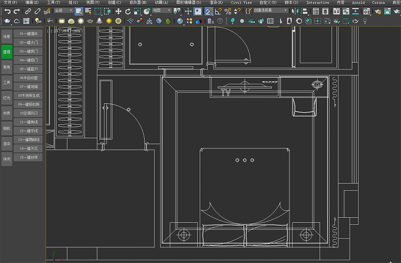Click the 14一键天花 button

[x=29, y=148]
